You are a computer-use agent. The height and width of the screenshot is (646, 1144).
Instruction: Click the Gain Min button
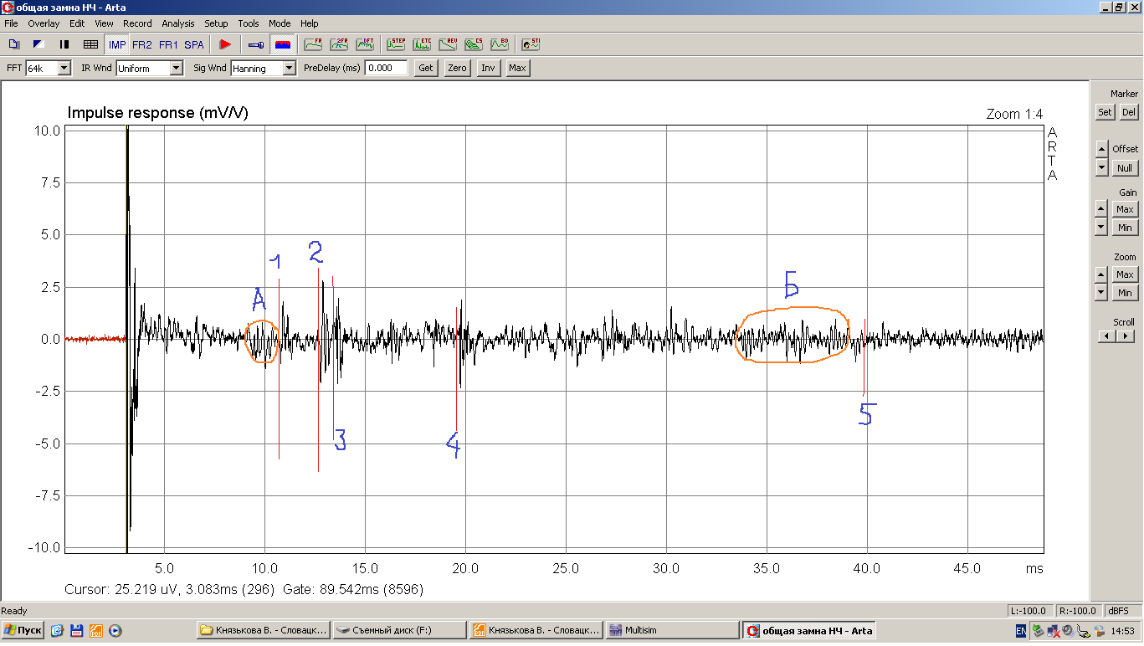1125,228
